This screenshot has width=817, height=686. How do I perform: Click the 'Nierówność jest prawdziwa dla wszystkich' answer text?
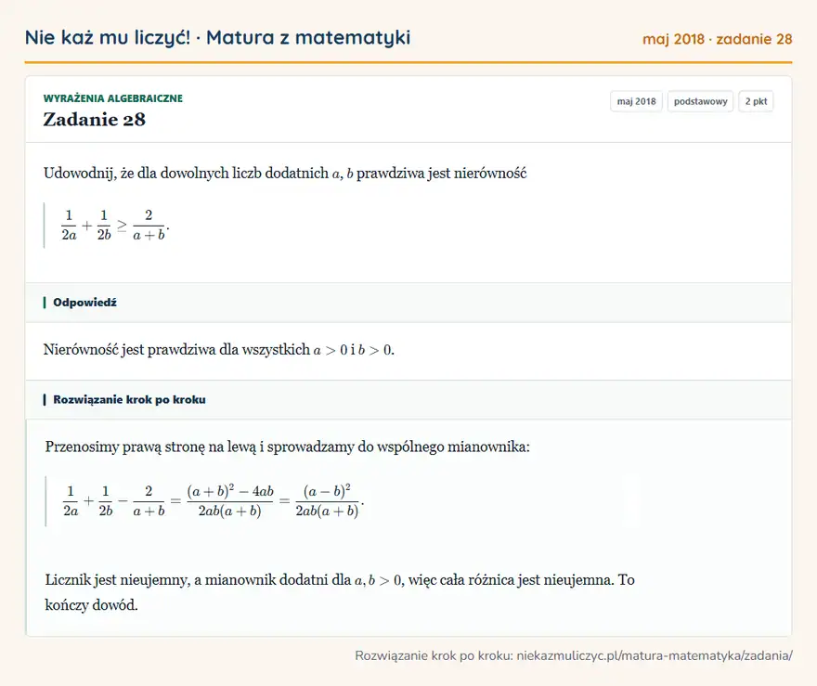point(219,350)
